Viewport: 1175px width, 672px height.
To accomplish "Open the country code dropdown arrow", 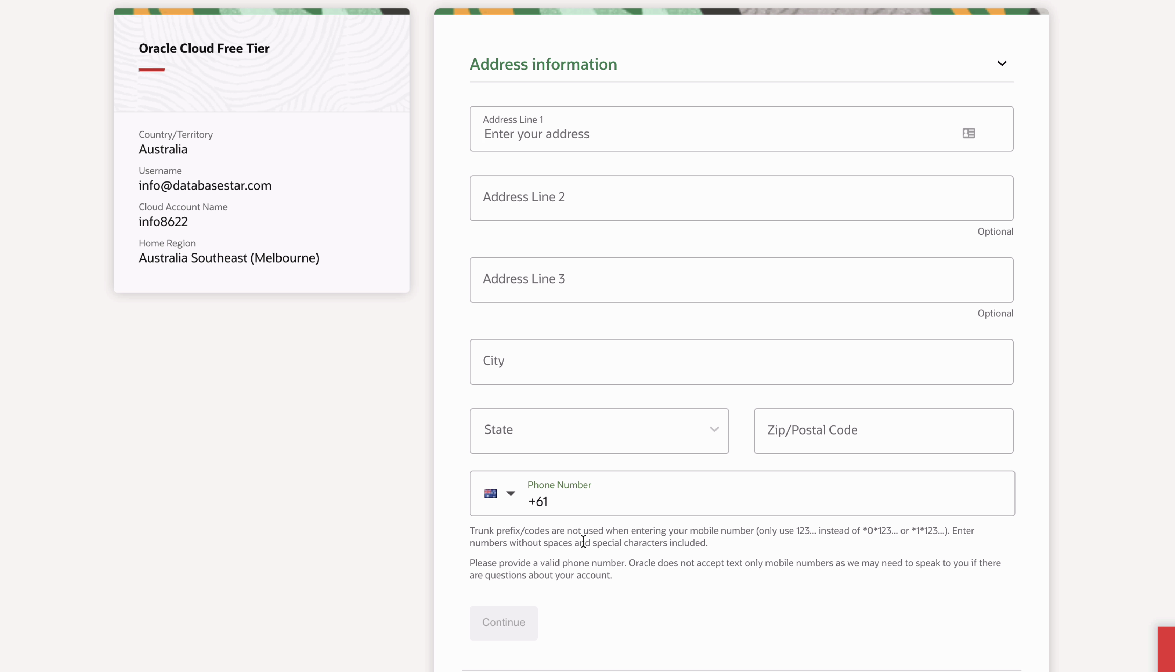I will click(511, 493).
